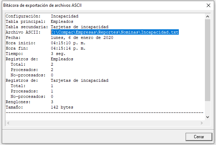216x145 pixels.
Task: Click the scrollbar up arrow
Action: click(207, 16)
